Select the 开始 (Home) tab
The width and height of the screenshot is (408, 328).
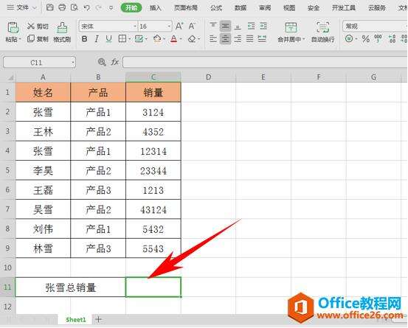[x=131, y=8]
